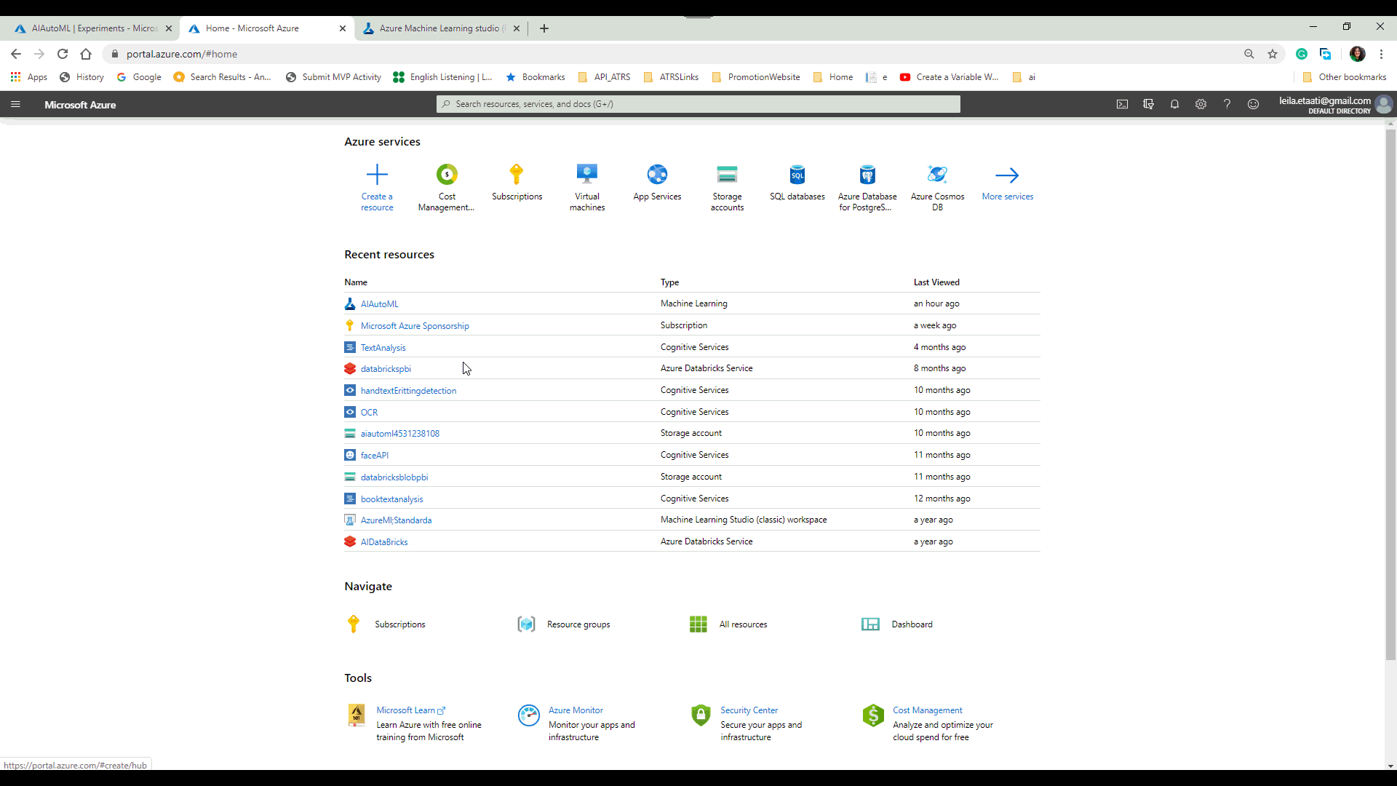Open a new browser tab

(544, 28)
